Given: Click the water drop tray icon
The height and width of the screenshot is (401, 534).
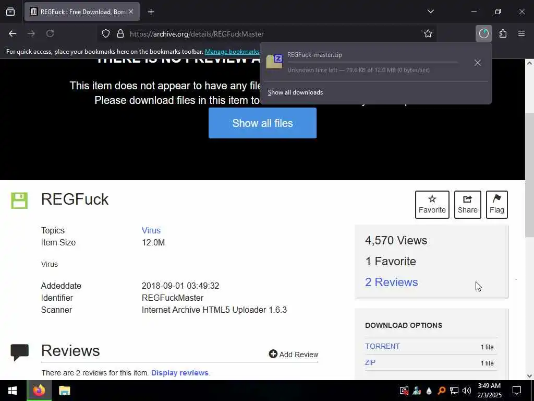Looking at the screenshot, I should 429,391.
